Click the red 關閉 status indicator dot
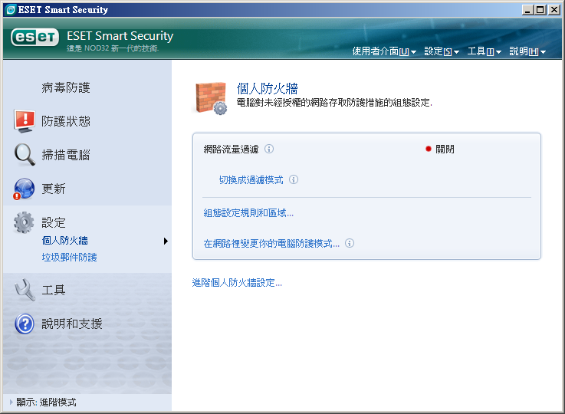 pyautogui.click(x=428, y=149)
